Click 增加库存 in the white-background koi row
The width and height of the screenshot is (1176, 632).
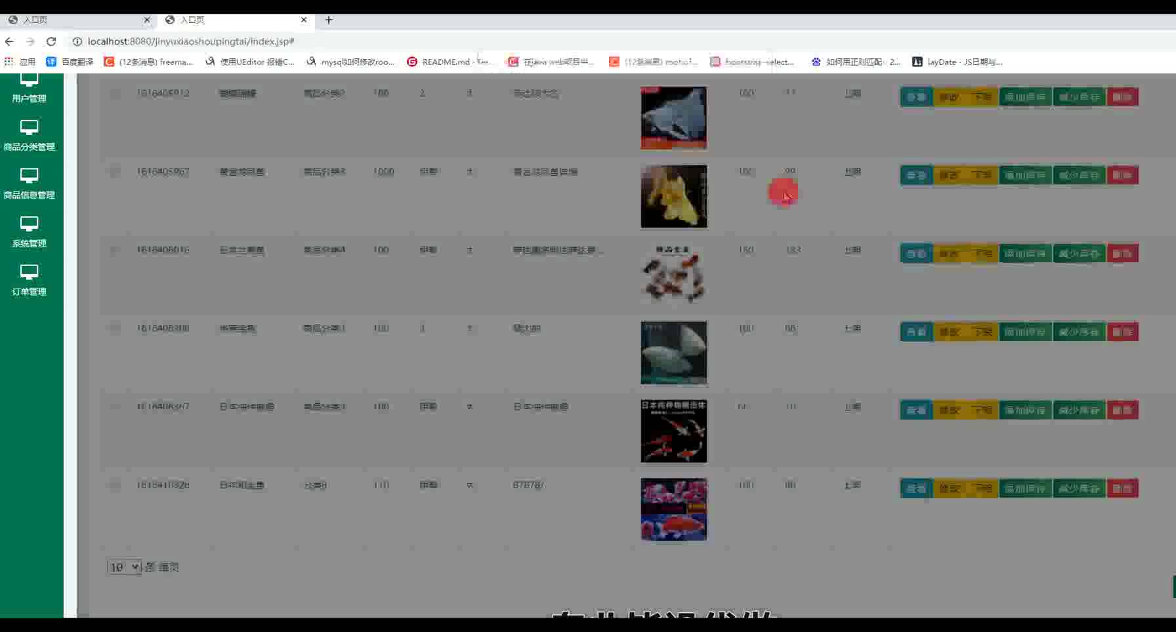pos(1025,254)
